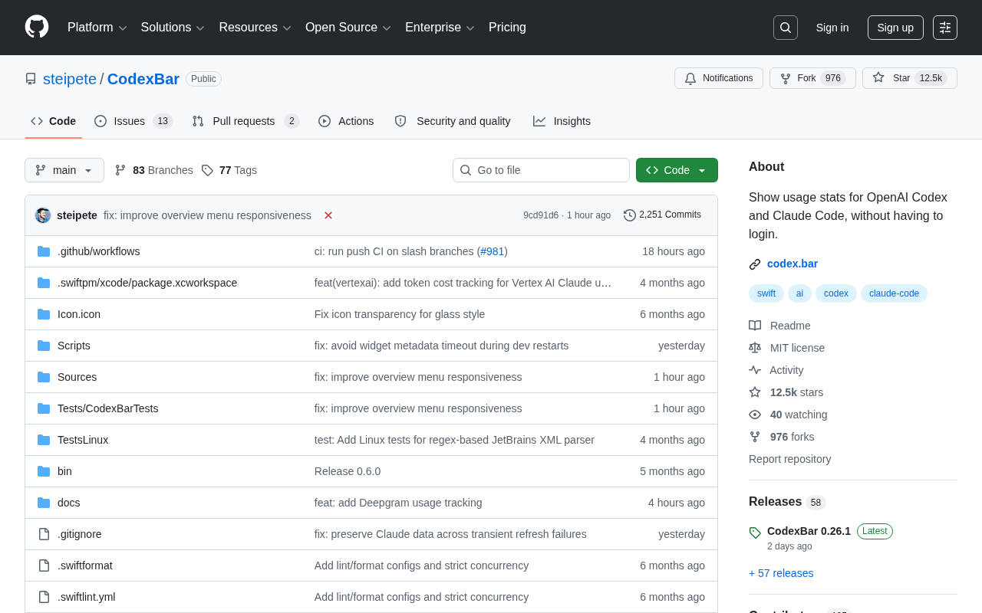
Task: Click the fork icon on Fork button
Action: tap(786, 78)
